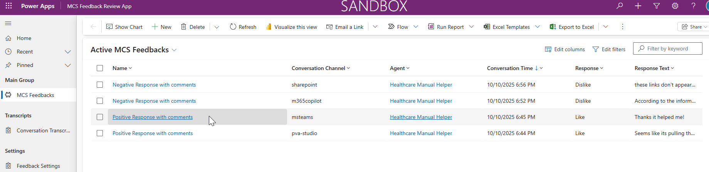709x172 pixels.
Task: Select checkbox for the pva-studio row
Action: coord(100,133)
